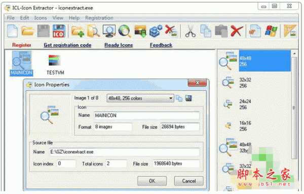Click the copy image icon beside the format dropdown

click(x=179, y=99)
